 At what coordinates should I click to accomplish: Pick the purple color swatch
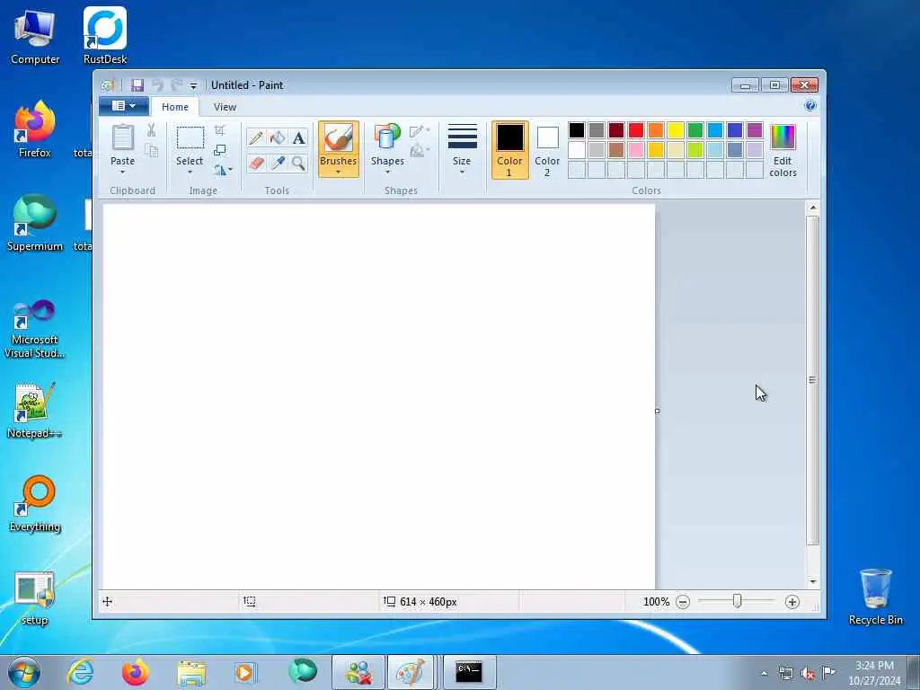(x=755, y=130)
